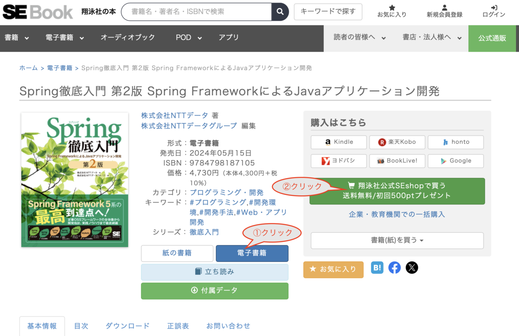Screen dimensions: 519x336
Task: Buy on honto store
Action: 456,142
